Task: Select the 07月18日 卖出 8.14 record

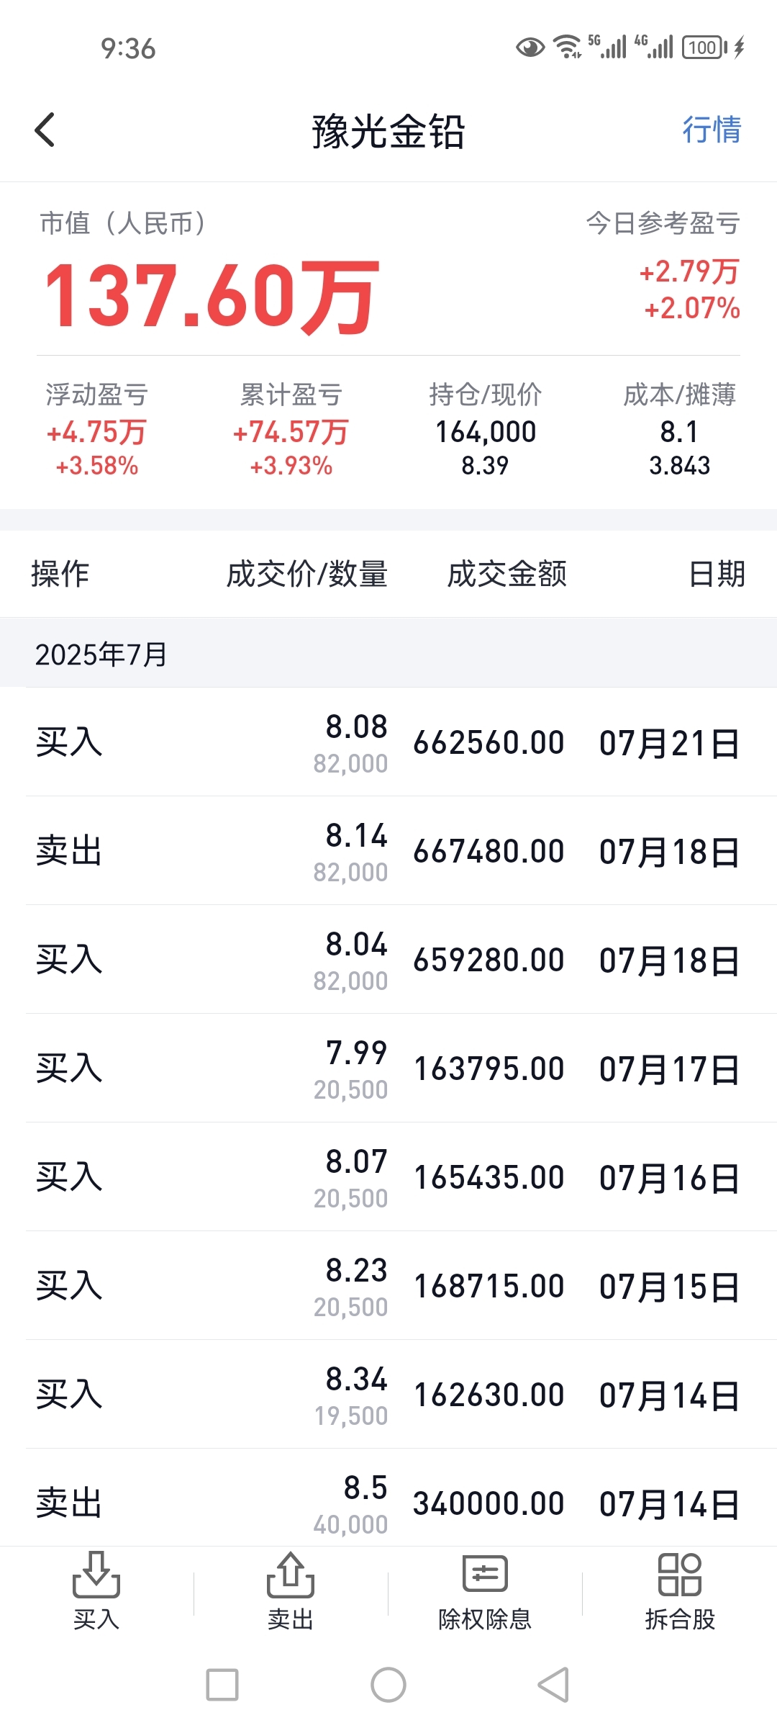Action: coord(388,851)
